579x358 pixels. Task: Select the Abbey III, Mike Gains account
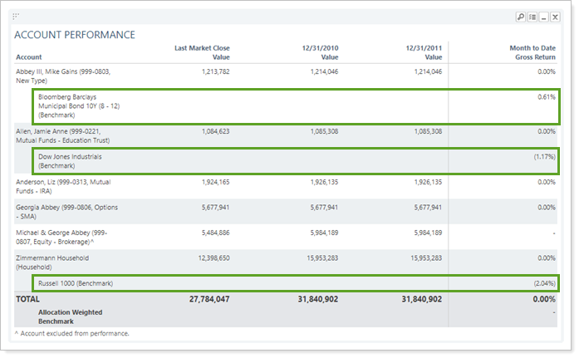pos(63,76)
